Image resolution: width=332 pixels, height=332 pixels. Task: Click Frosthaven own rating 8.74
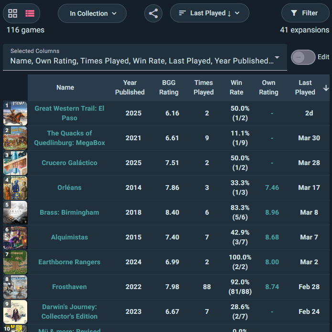(x=272, y=287)
